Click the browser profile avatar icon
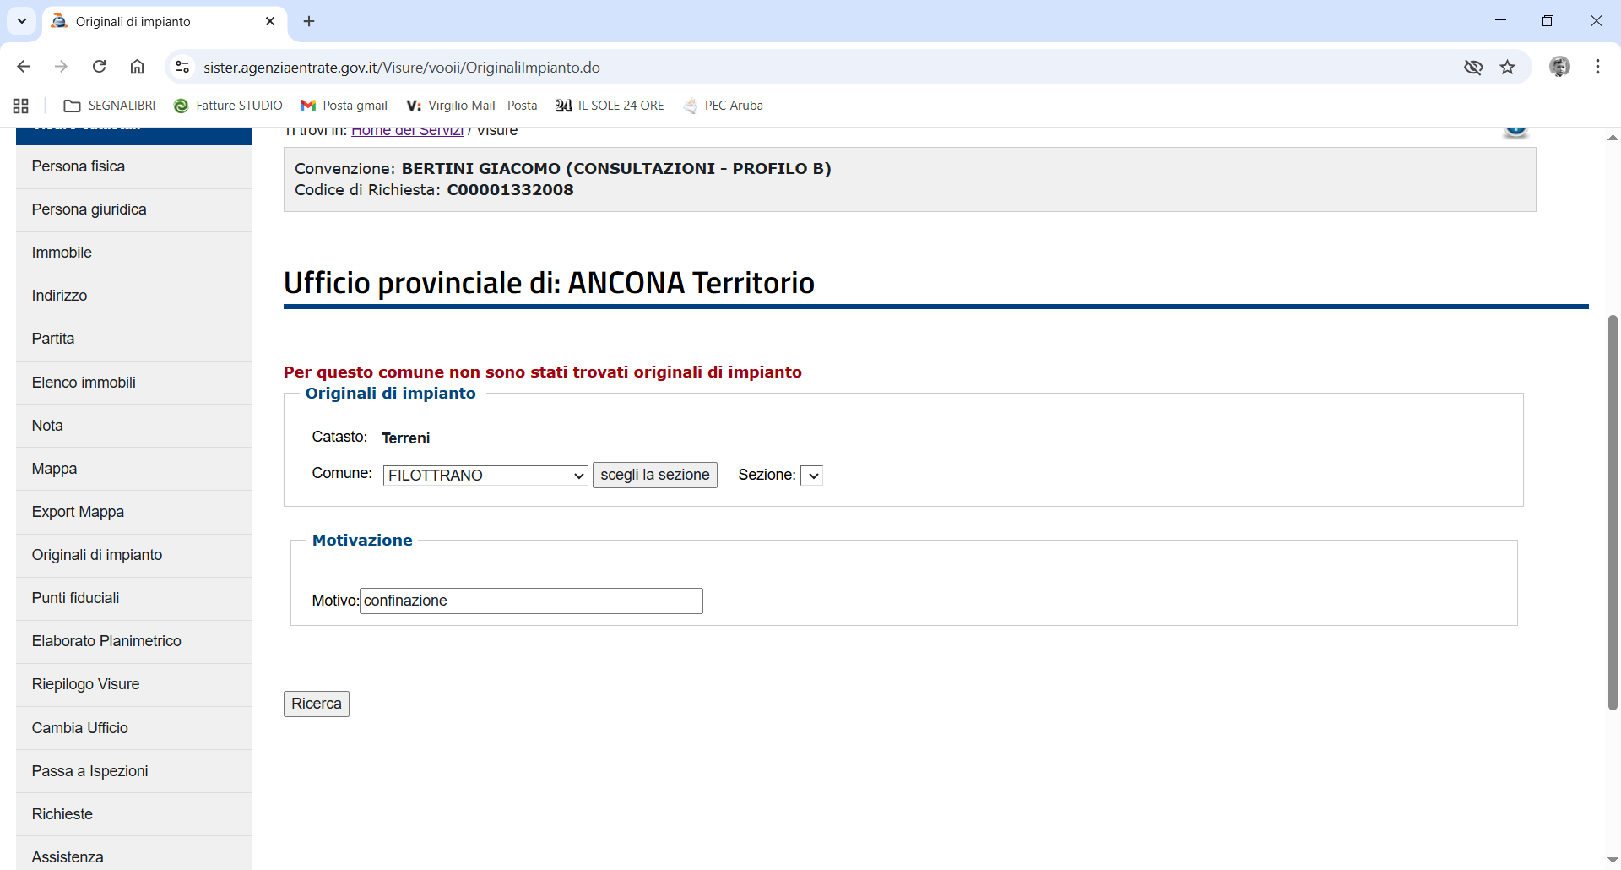 [x=1559, y=67]
